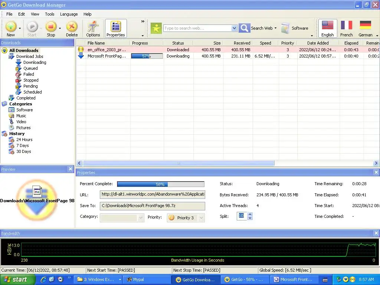Select 24 Hours history item
Viewport: 380px width, 285px height.
pyautogui.click(x=24, y=140)
